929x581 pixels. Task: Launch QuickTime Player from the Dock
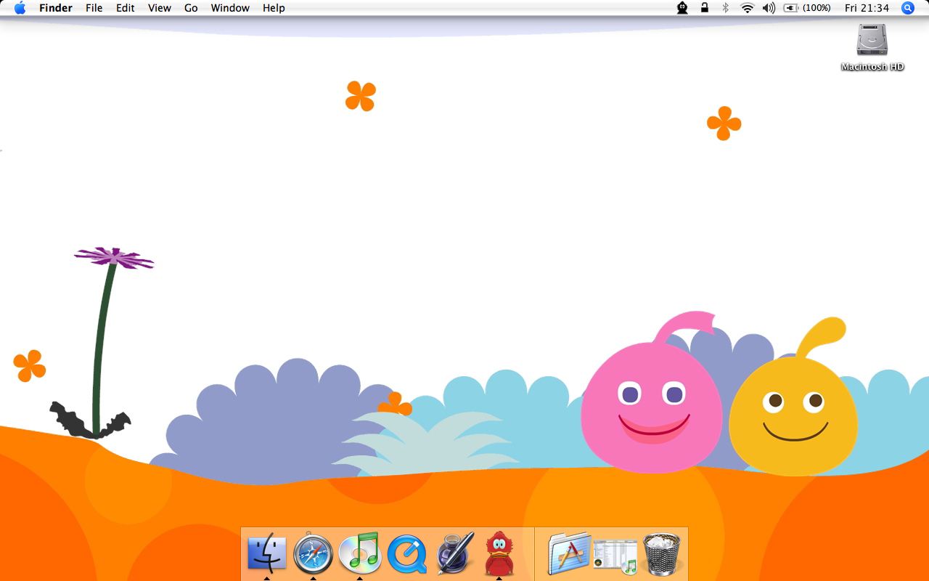[x=406, y=555]
